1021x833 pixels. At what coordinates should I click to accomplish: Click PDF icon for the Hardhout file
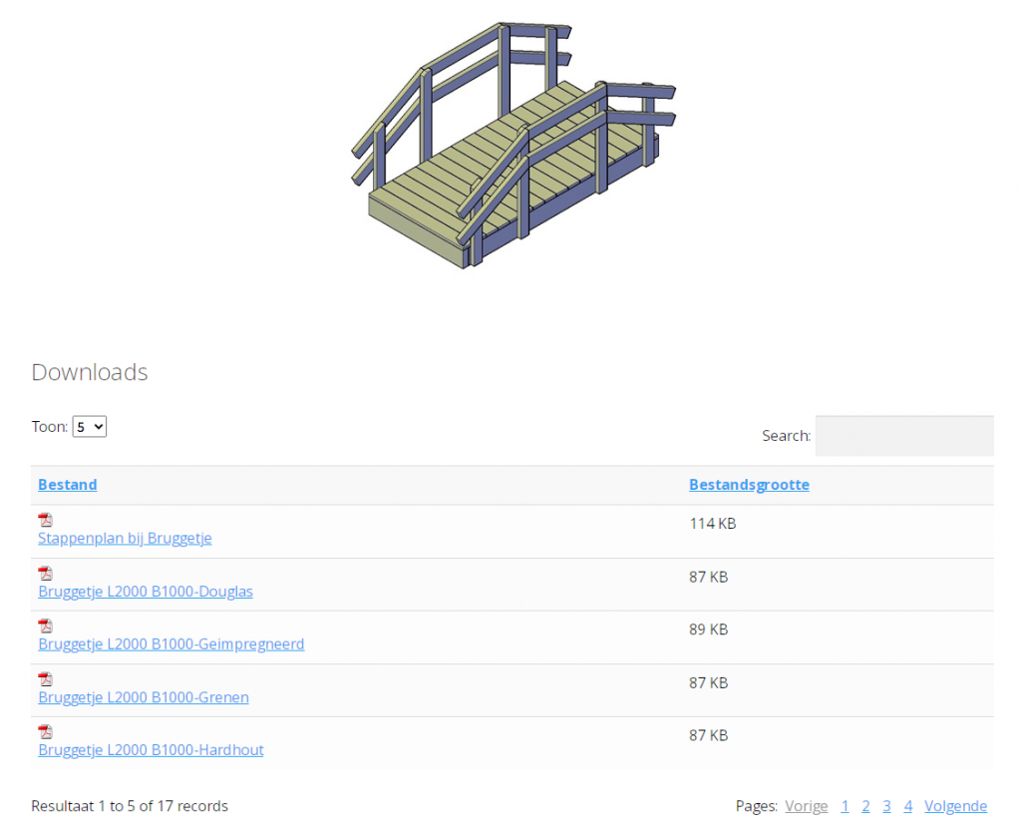pyautogui.click(x=45, y=732)
